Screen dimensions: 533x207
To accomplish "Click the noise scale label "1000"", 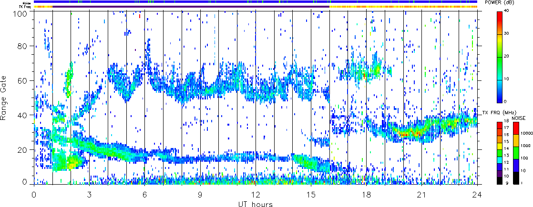I will (x=524, y=146).
